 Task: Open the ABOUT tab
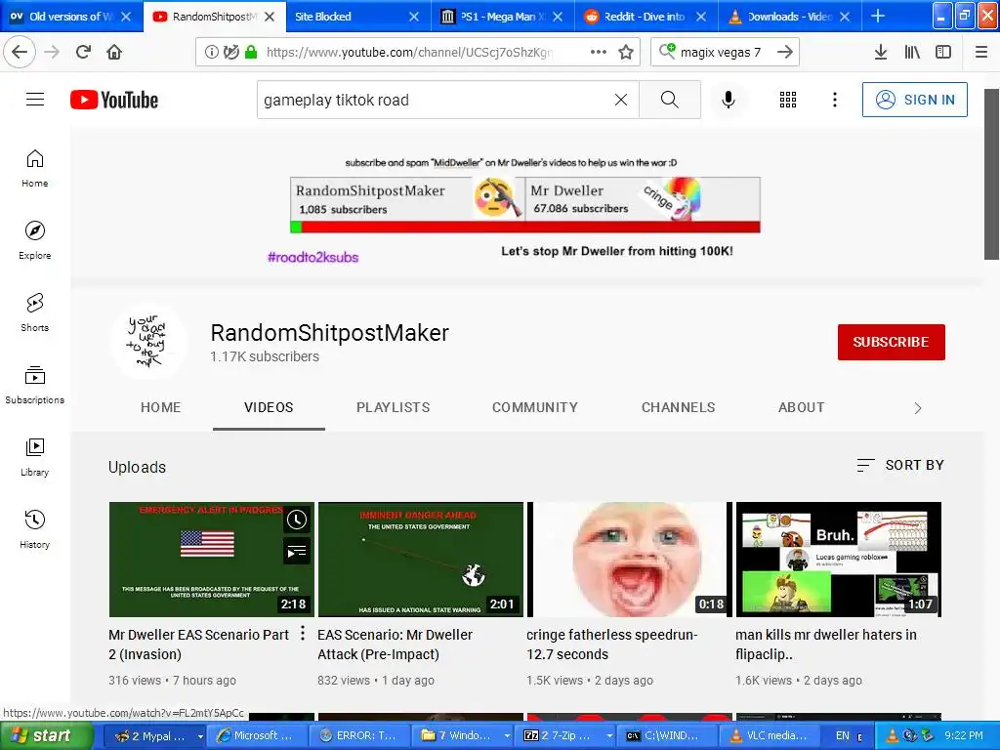801,407
